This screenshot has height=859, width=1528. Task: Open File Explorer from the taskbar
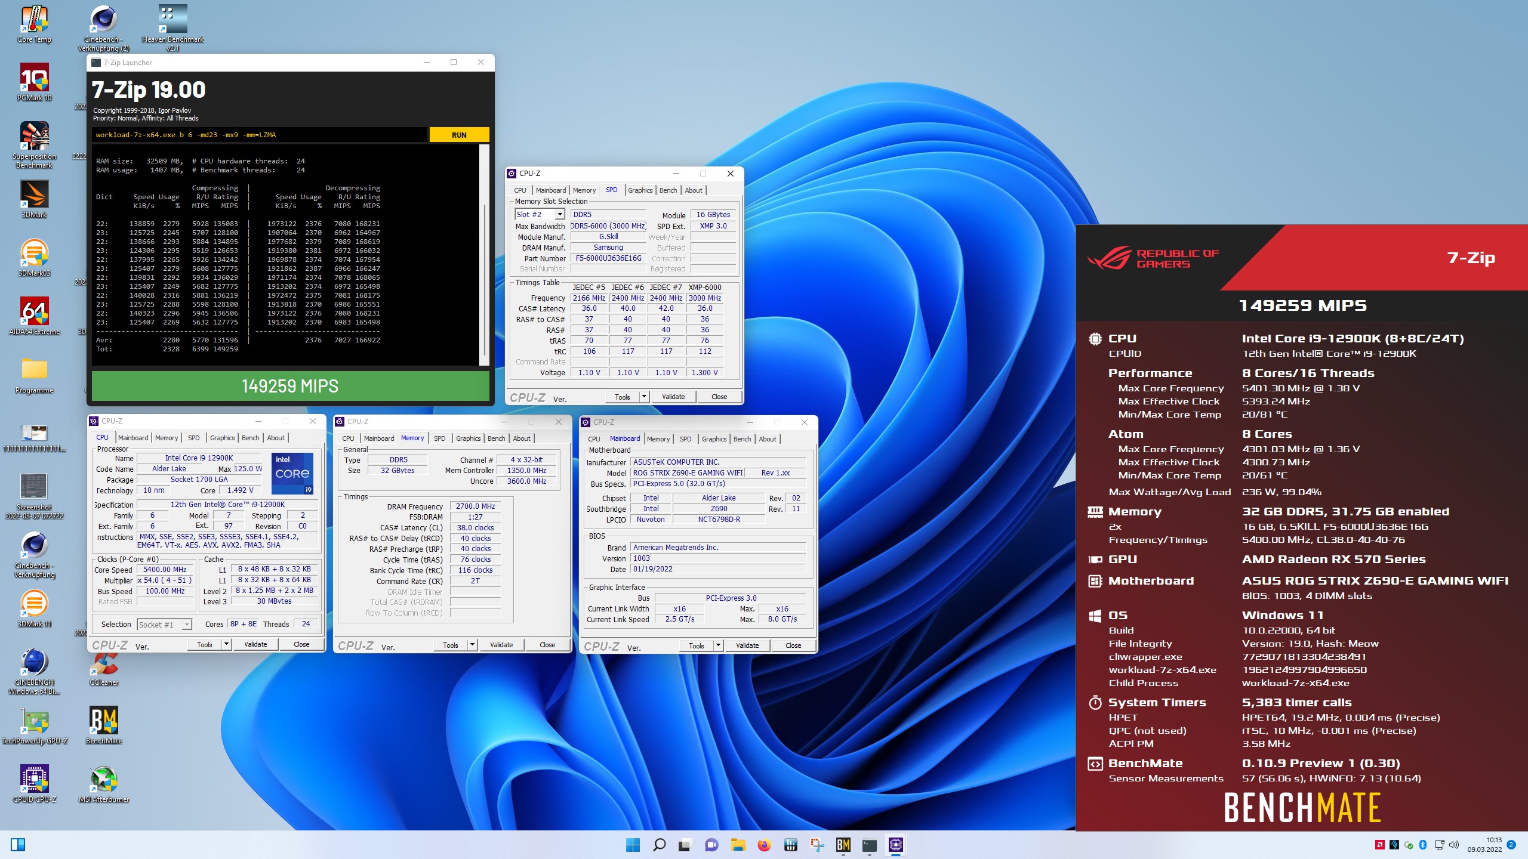738,845
